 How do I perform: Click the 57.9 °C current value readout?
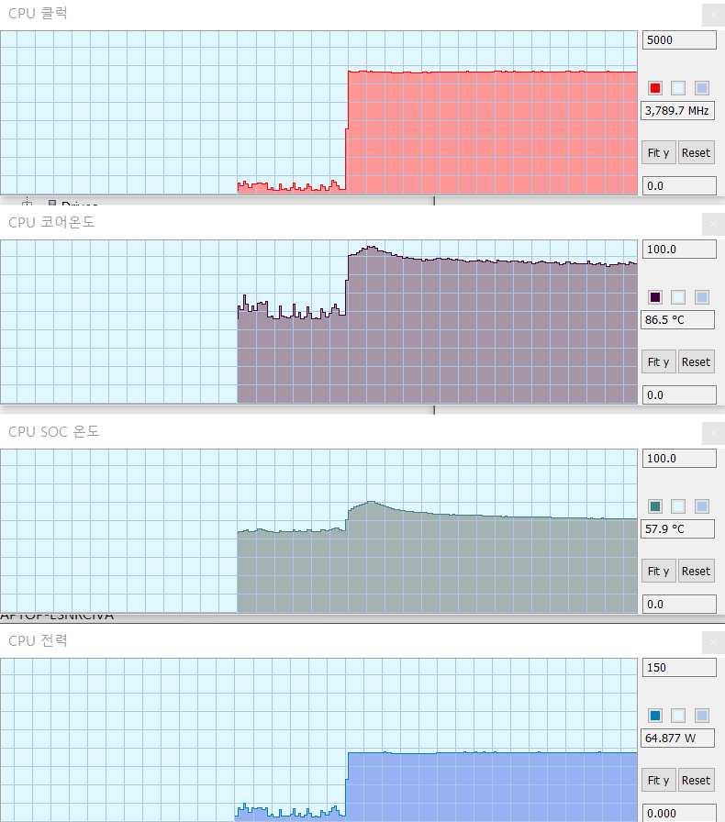[x=677, y=529]
